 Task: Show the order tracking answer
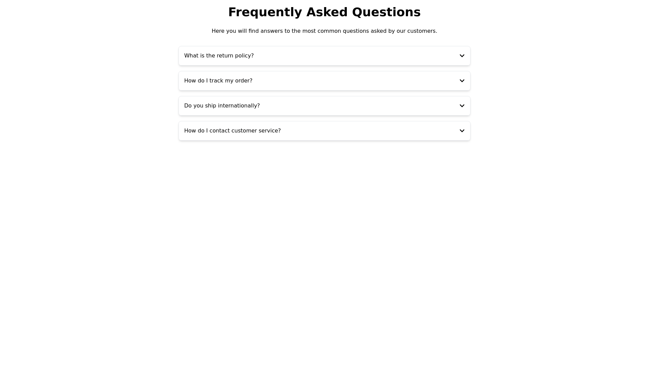(324, 81)
